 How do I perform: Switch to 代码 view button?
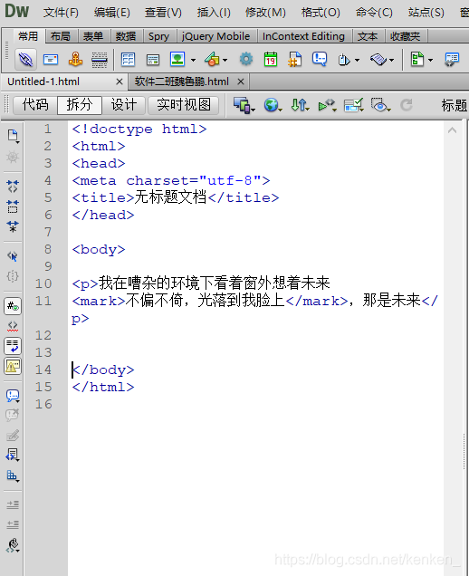tap(35, 105)
